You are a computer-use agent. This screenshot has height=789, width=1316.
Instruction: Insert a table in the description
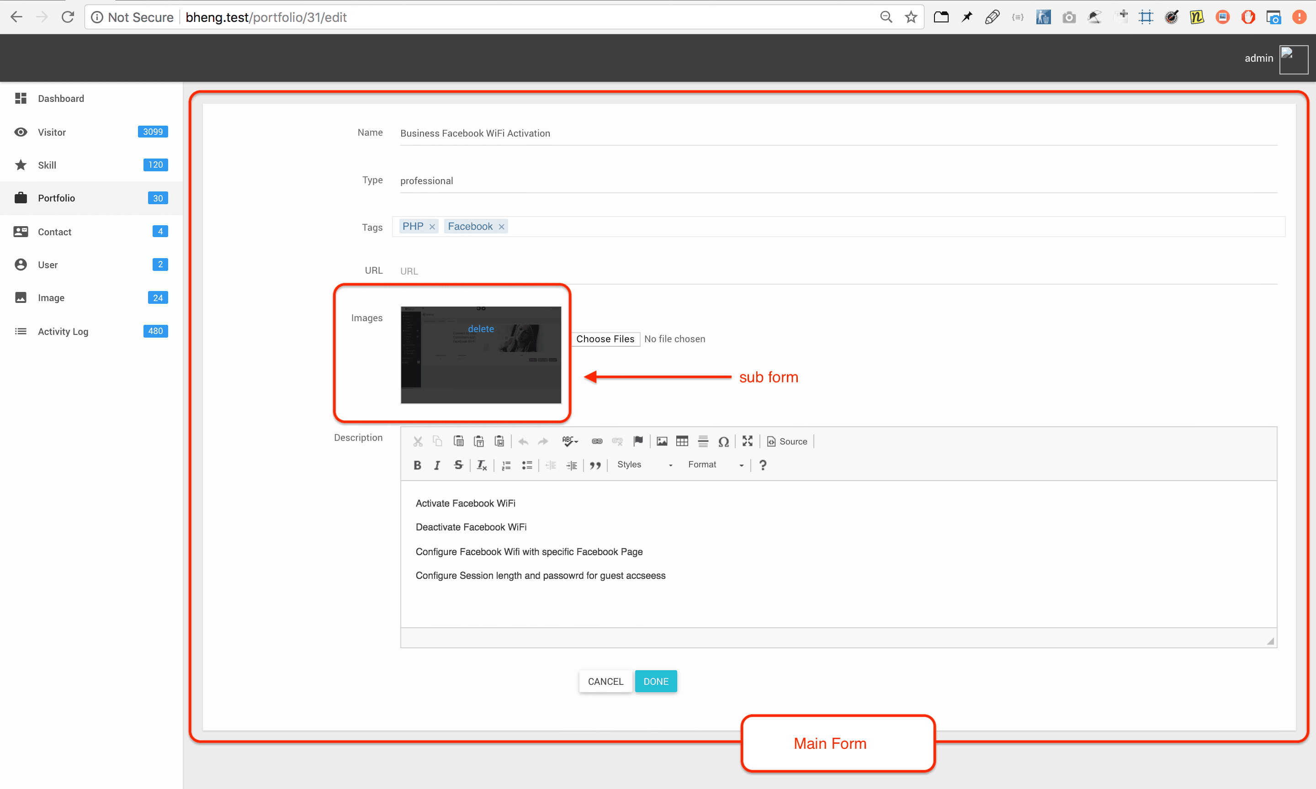pos(682,441)
